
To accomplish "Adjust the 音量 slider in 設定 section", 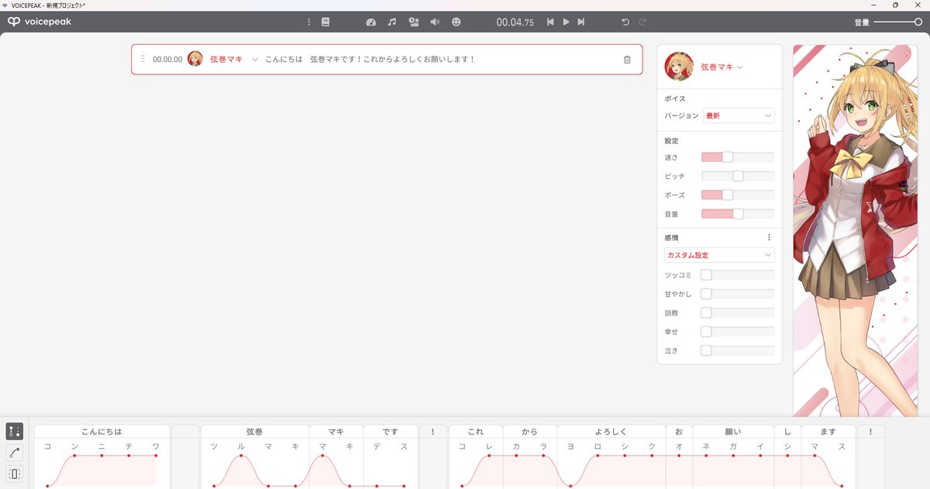I will [737, 213].
